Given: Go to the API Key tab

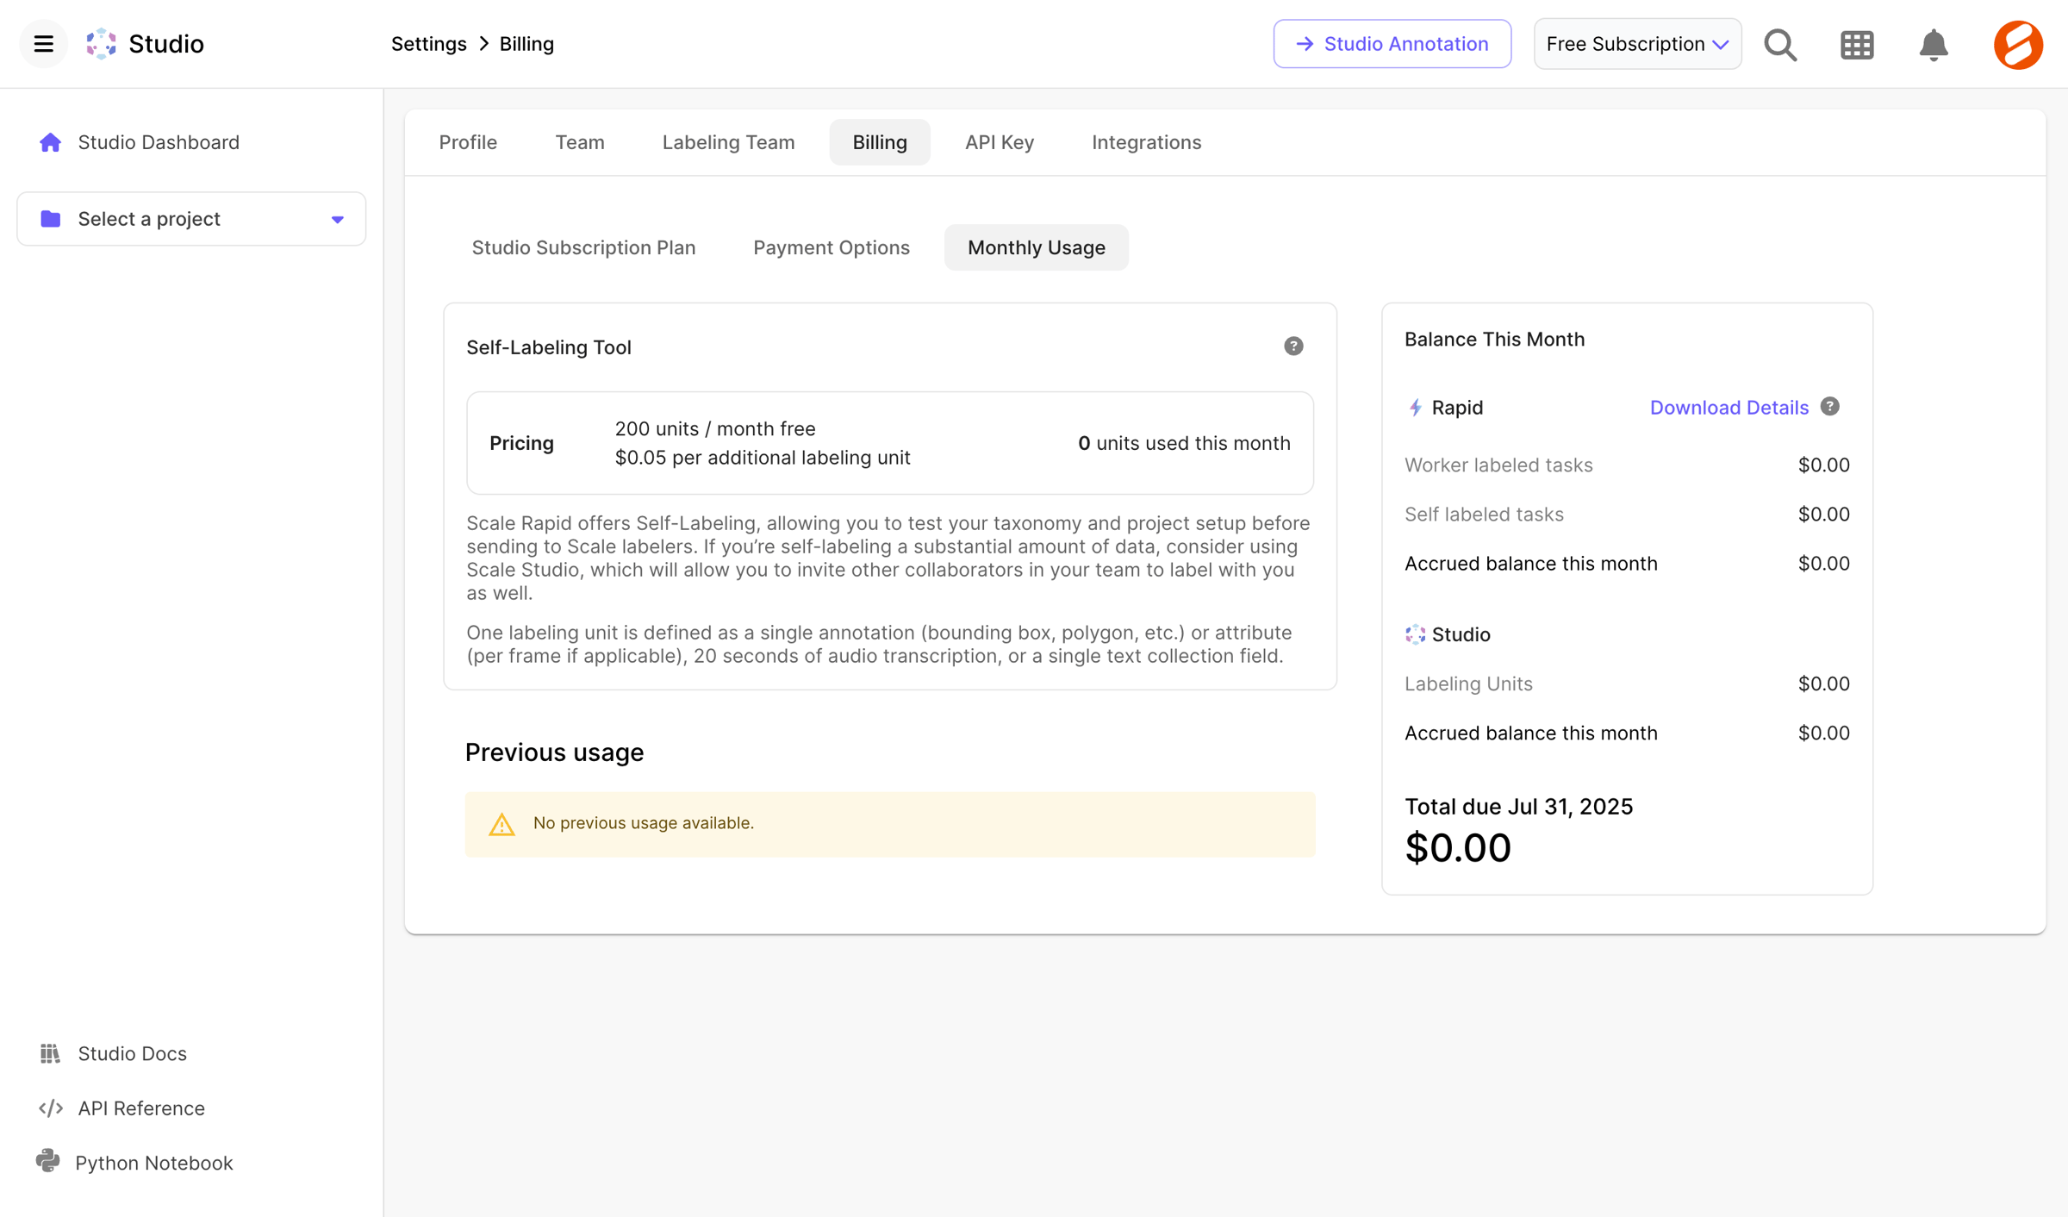Looking at the screenshot, I should click(1000, 142).
